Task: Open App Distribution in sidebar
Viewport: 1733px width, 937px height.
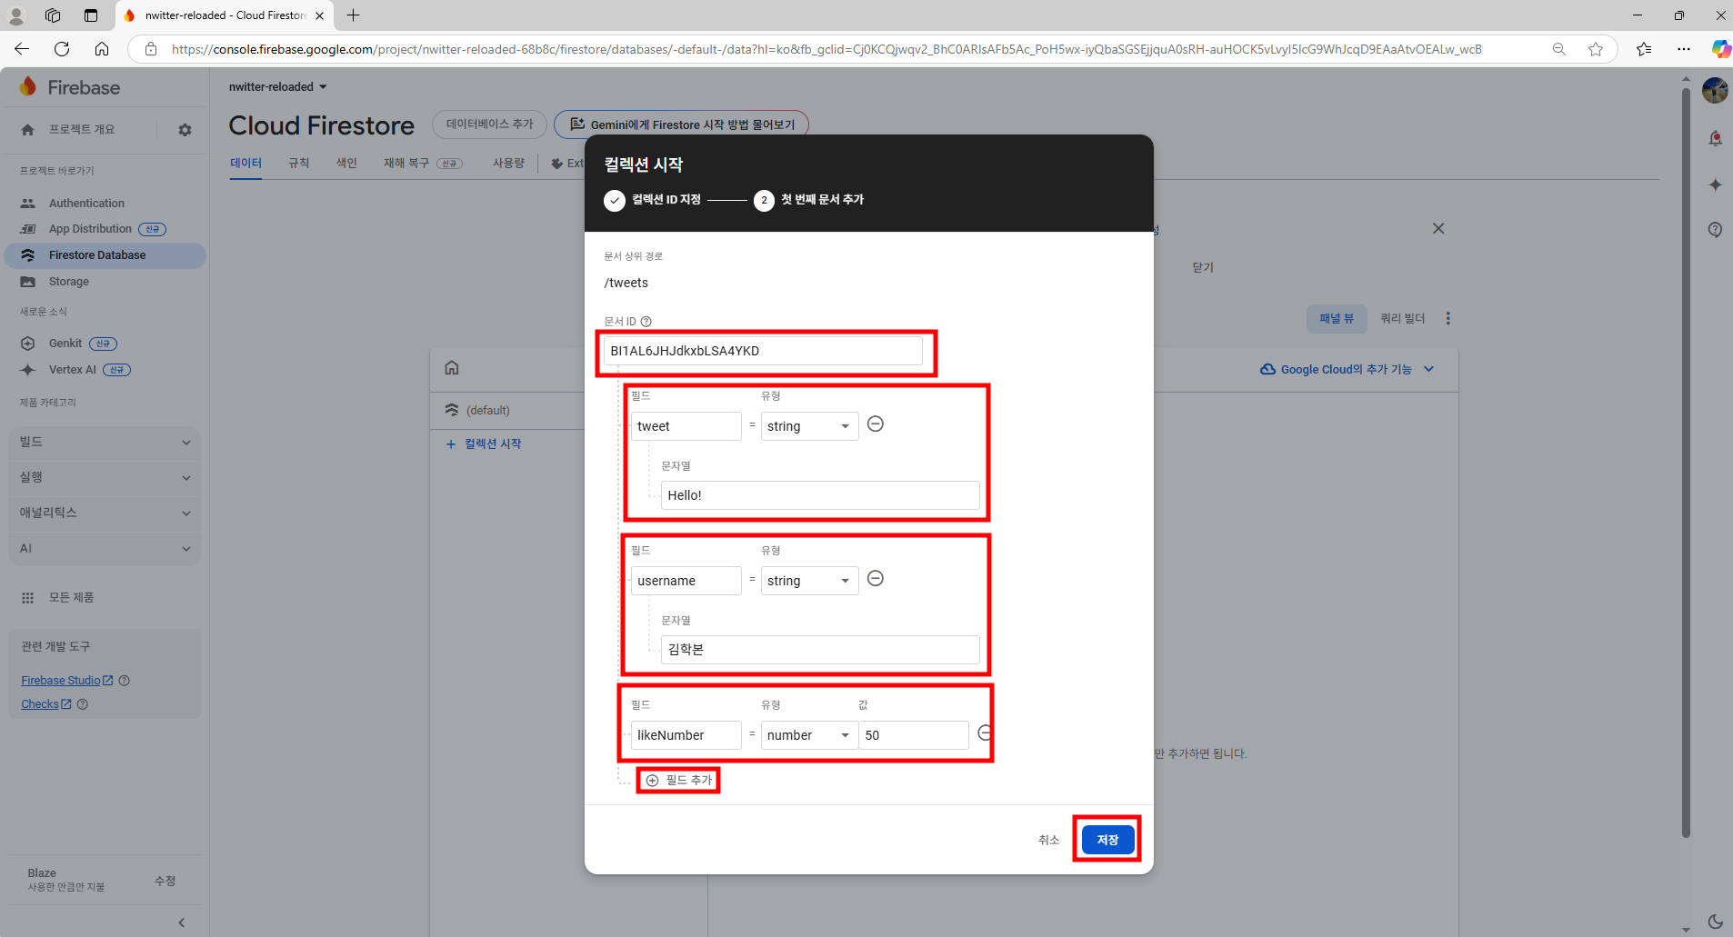Action: click(x=90, y=229)
